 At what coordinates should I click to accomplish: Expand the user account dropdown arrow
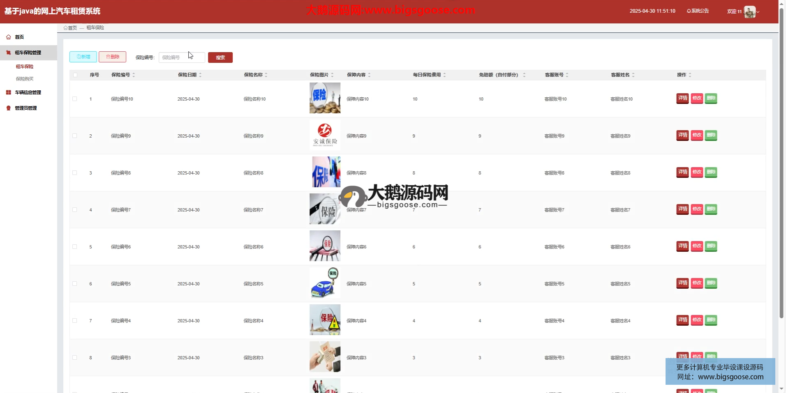758,12
